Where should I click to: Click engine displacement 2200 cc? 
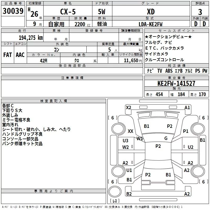pyautogui.click(x=82, y=24)
